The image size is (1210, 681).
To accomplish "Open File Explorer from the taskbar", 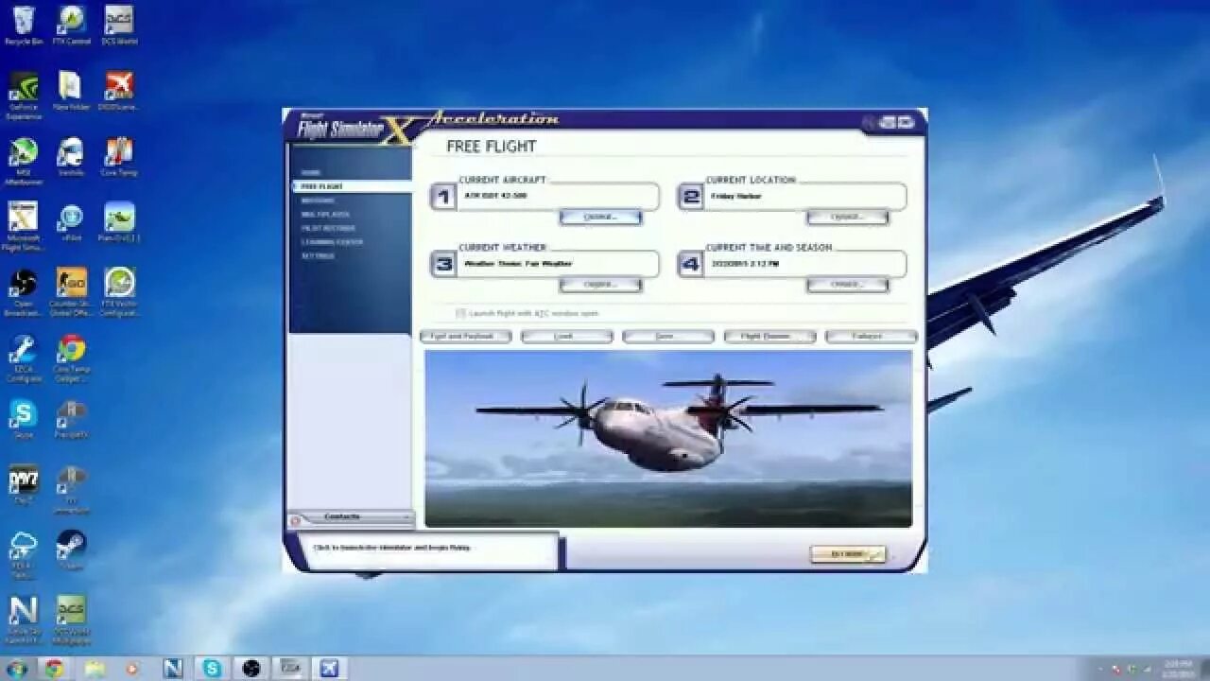I will click(95, 669).
